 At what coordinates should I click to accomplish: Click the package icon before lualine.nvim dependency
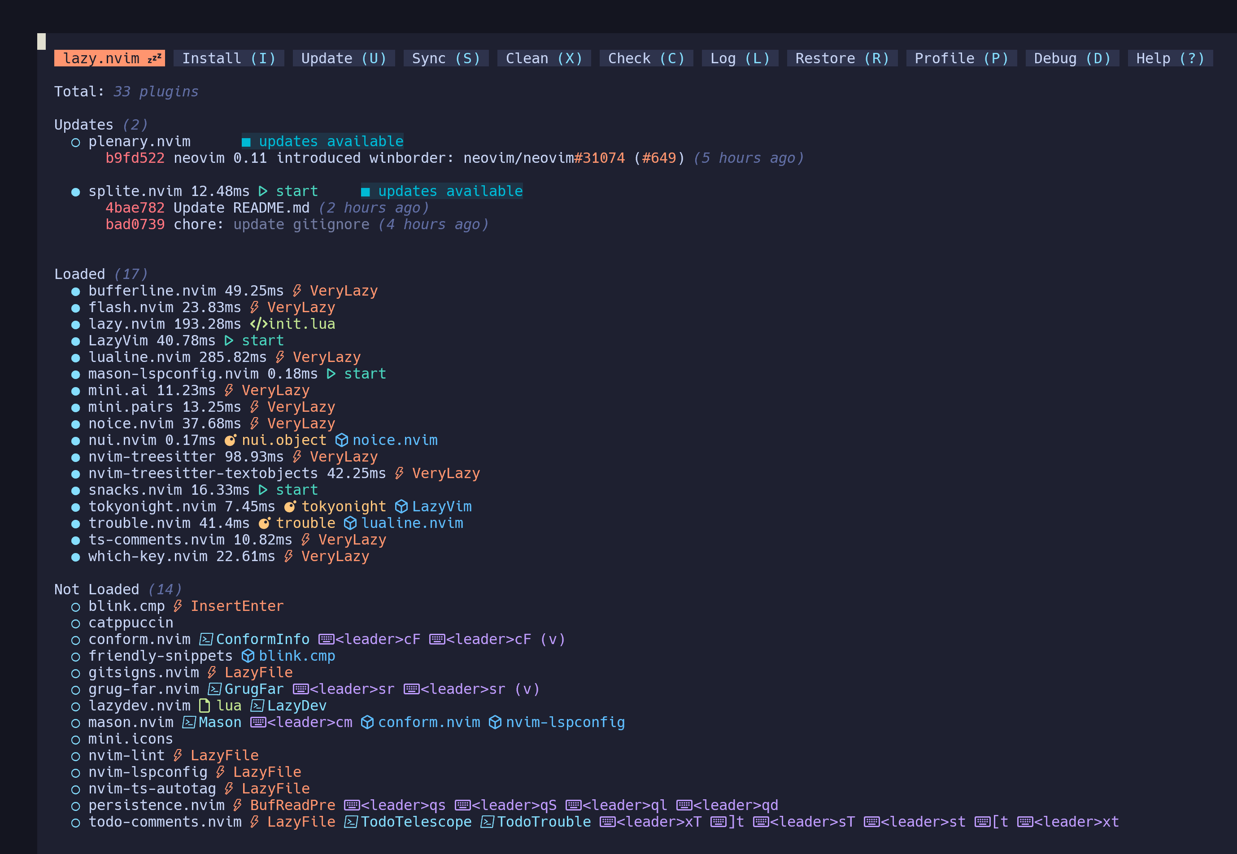pos(350,523)
